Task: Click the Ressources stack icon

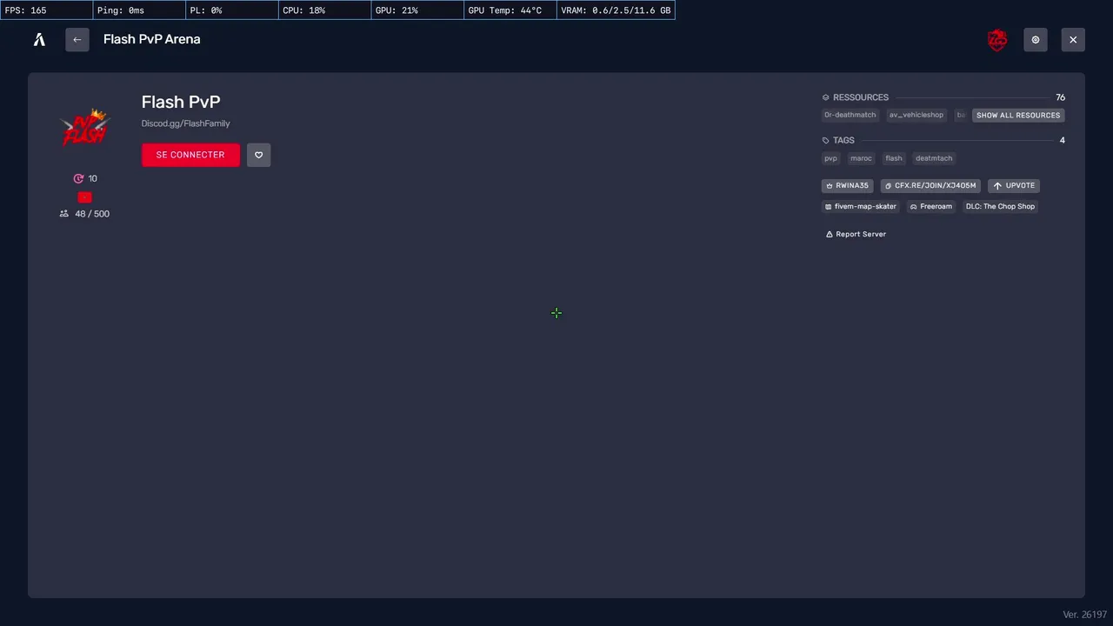Action: tap(826, 97)
